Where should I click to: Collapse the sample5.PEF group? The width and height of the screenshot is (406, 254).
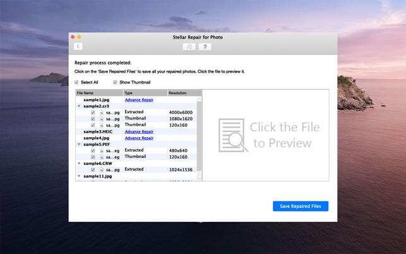click(x=79, y=144)
